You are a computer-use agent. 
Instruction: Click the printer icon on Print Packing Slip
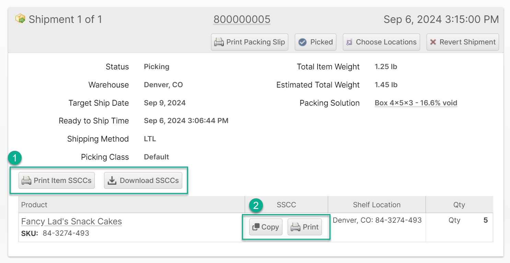click(x=219, y=42)
